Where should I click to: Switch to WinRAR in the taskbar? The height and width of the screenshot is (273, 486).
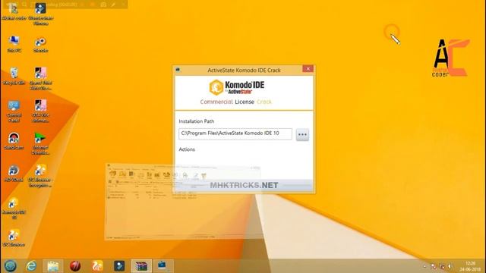tap(141, 266)
